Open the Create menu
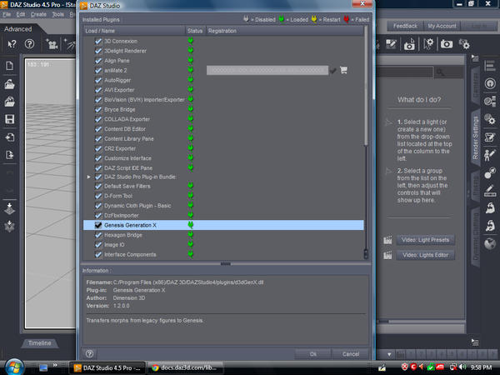Image resolution: width=500 pixels, height=375 pixels. (38, 14)
